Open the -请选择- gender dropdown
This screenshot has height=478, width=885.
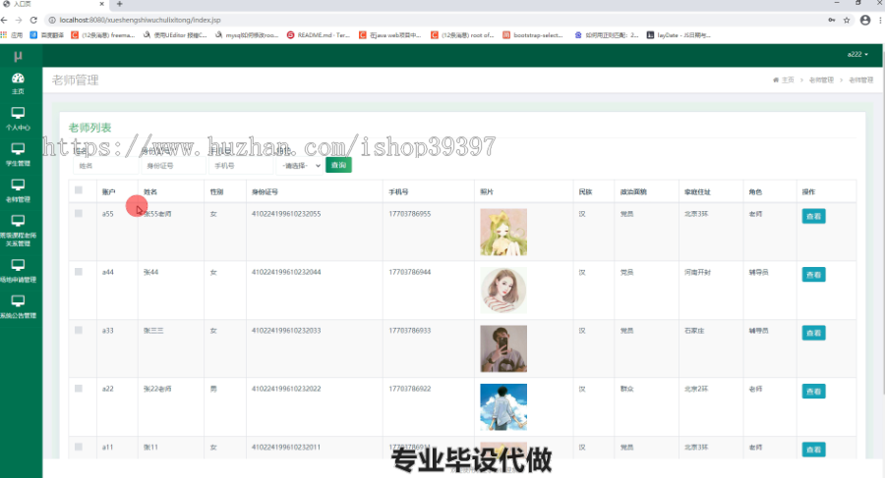(300, 166)
